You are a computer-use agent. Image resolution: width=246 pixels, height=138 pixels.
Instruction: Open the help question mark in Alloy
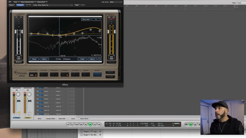pyautogui.click(x=99, y=59)
